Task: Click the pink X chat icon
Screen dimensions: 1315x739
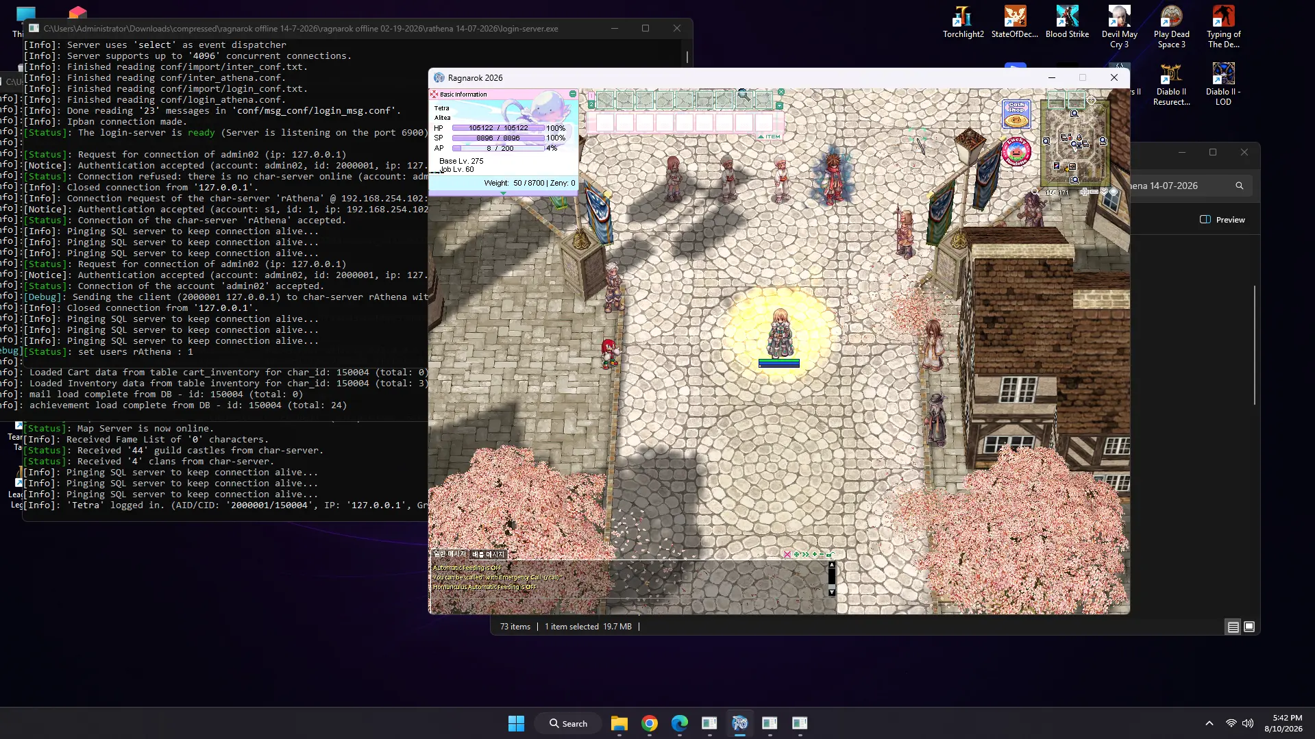Action: [787, 555]
